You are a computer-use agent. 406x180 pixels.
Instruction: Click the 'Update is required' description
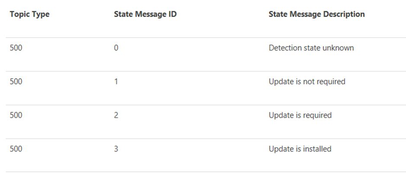click(300, 115)
